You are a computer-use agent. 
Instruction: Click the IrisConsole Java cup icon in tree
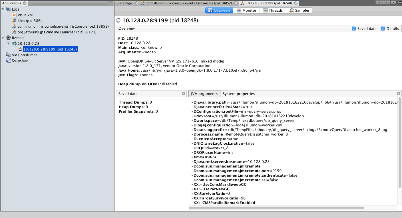click(14, 26)
